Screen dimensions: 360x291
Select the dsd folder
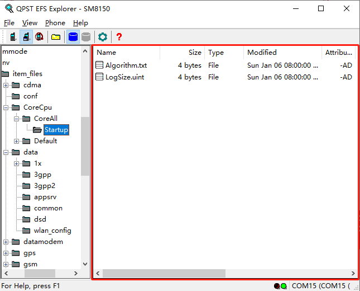pyautogui.click(x=40, y=219)
